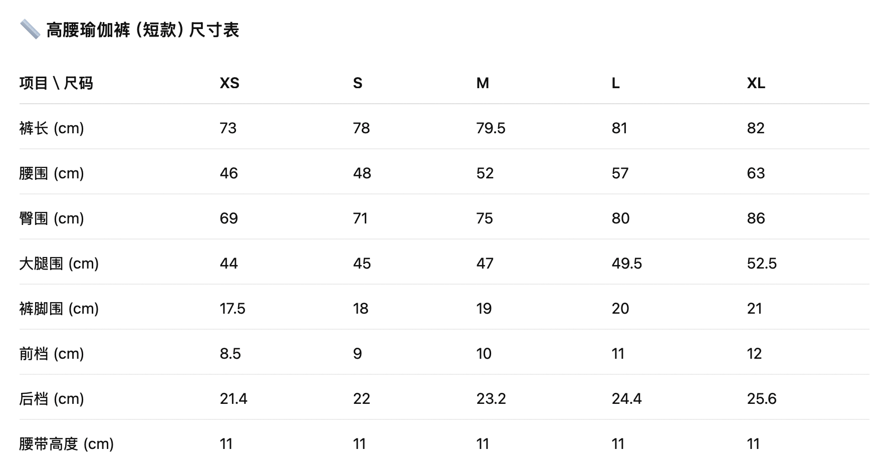Click the M size column header
Image resolution: width=880 pixels, height=467 pixels.
(x=483, y=83)
